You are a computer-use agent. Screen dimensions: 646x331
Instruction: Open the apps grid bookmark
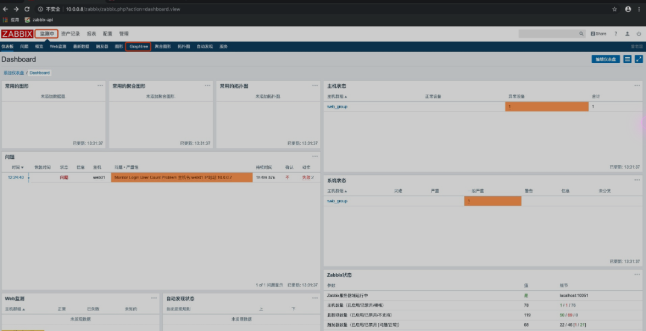coord(11,20)
